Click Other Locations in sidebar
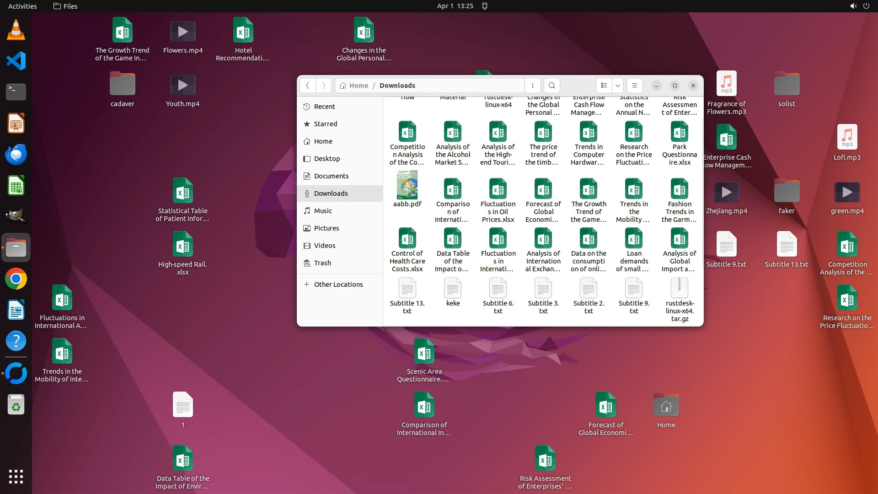Image resolution: width=878 pixels, height=494 pixels. click(338, 285)
